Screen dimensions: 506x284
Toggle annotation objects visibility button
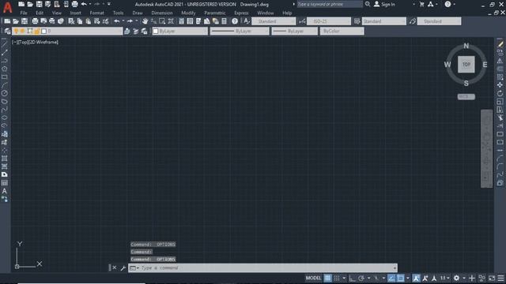tap(417, 278)
